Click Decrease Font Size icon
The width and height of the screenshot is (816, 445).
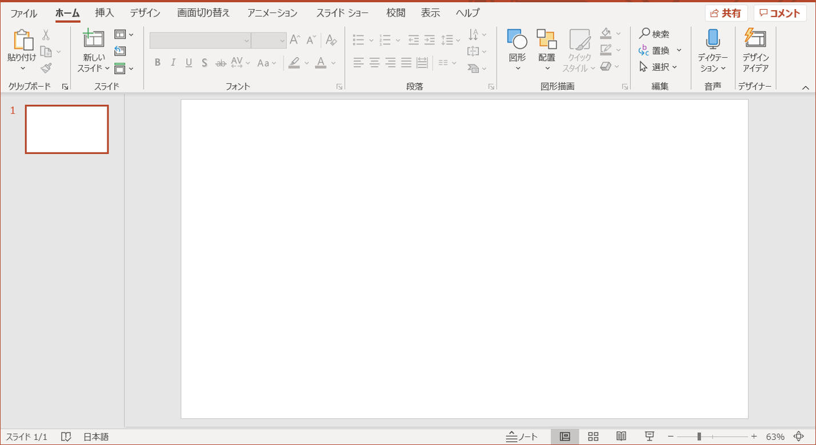[x=311, y=40]
